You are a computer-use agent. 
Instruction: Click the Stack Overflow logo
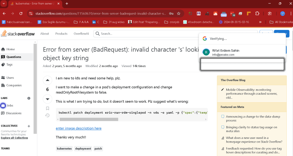click(18, 34)
